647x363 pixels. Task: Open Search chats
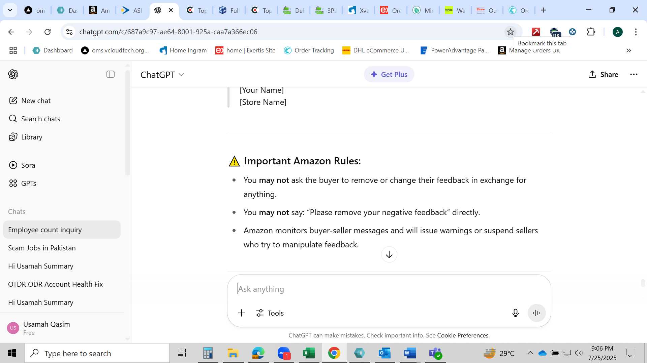34,119
